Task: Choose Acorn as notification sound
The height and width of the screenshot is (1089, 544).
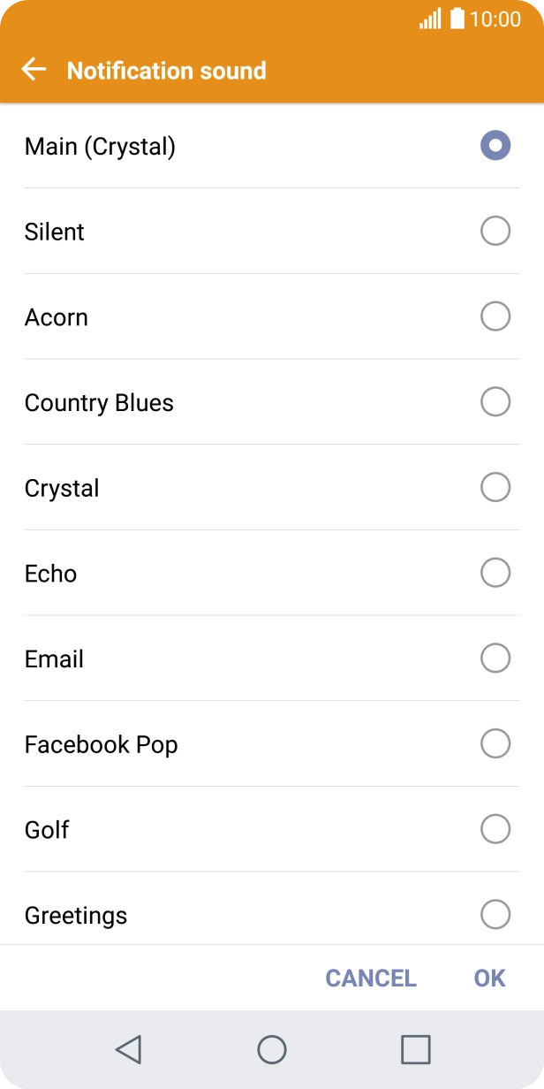Action: click(x=495, y=316)
